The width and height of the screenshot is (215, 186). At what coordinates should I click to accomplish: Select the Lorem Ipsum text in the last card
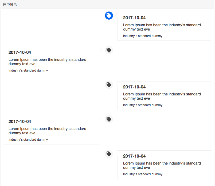coord(162,165)
